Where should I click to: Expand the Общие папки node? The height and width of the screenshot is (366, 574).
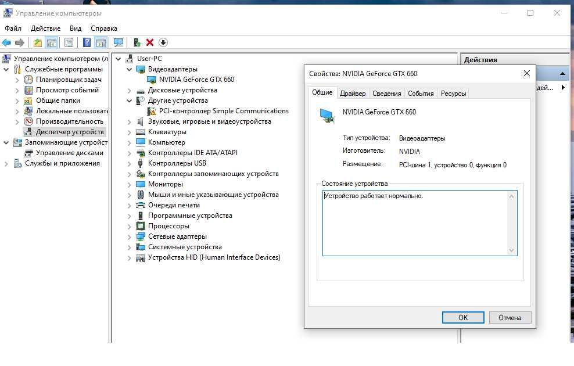[x=17, y=101]
